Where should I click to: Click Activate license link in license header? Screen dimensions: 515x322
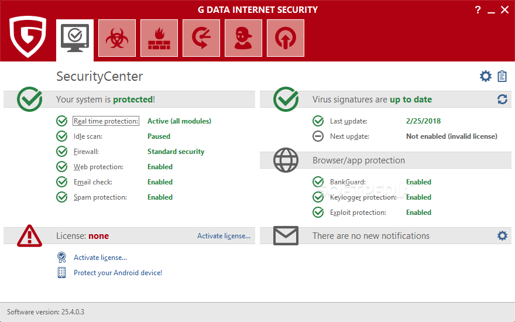click(224, 235)
